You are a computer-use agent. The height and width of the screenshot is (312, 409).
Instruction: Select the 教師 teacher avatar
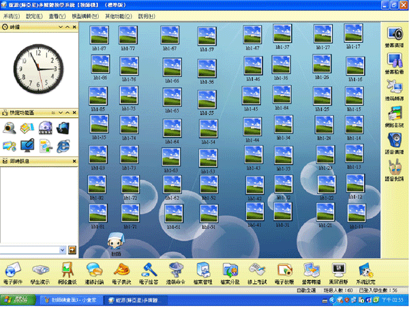116,244
